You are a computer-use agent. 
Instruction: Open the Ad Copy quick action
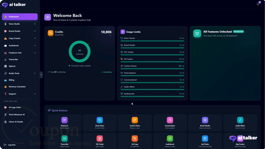tap(135, 141)
